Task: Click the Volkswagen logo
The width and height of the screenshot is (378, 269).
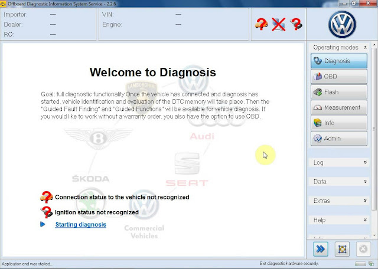Action: [342, 24]
